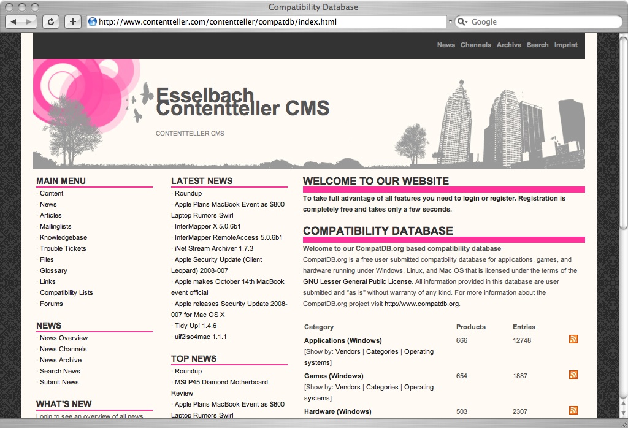Open the Glossary link
The height and width of the screenshot is (428, 628).
(x=53, y=270)
